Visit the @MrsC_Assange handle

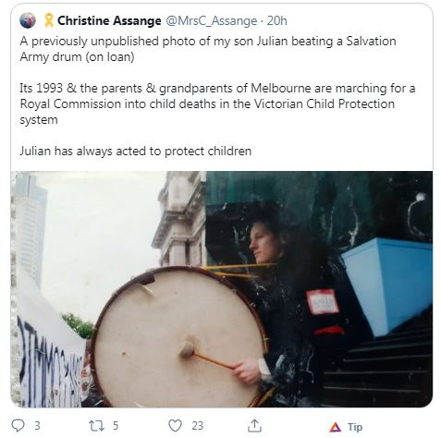click(x=212, y=21)
